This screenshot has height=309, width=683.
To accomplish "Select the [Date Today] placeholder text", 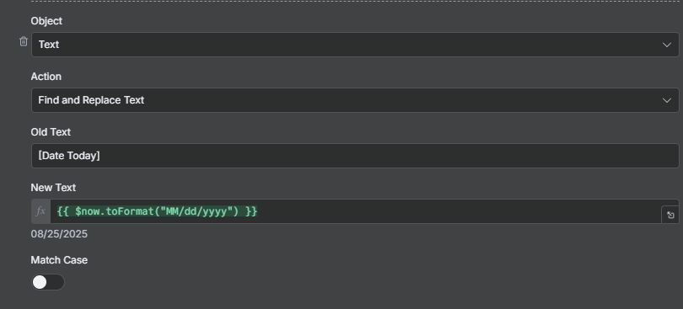I will (x=69, y=156).
